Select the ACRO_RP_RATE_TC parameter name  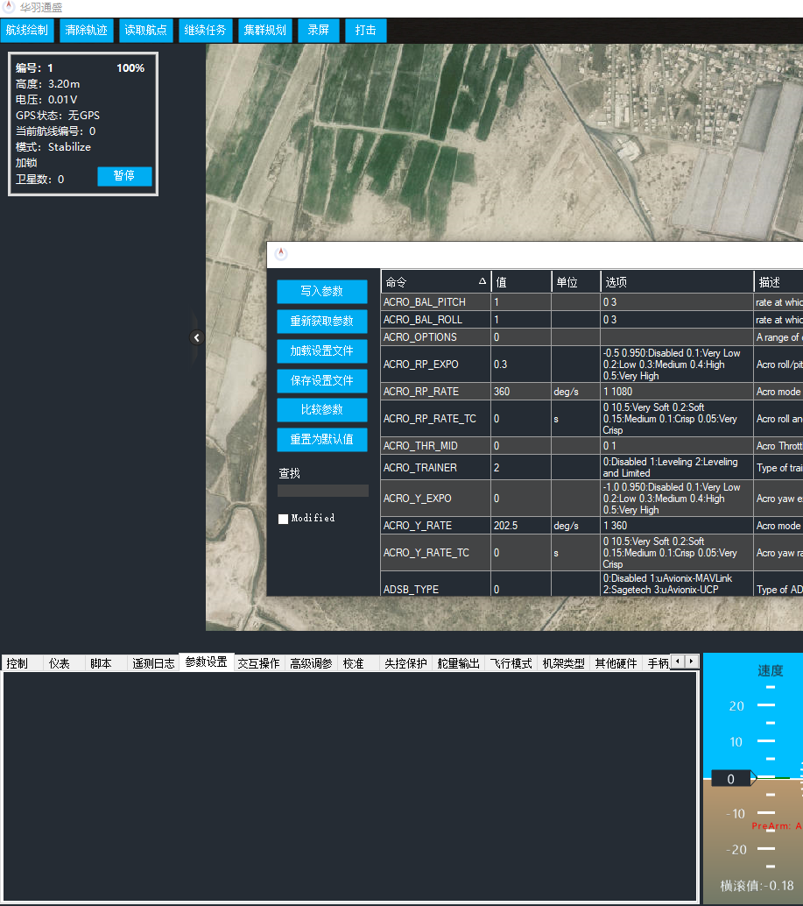[430, 419]
